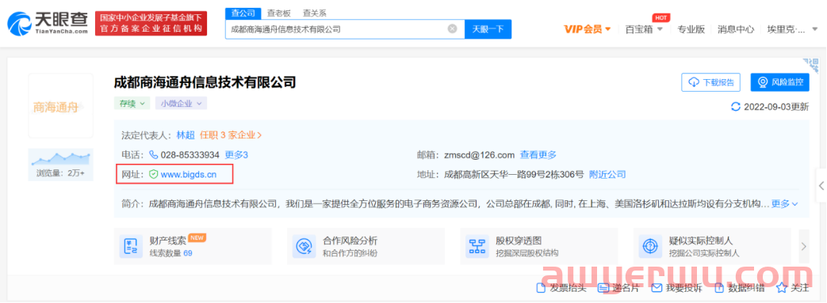Select the phone number 028-85333934
This screenshot has height=303, width=827.
pos(190,154)
